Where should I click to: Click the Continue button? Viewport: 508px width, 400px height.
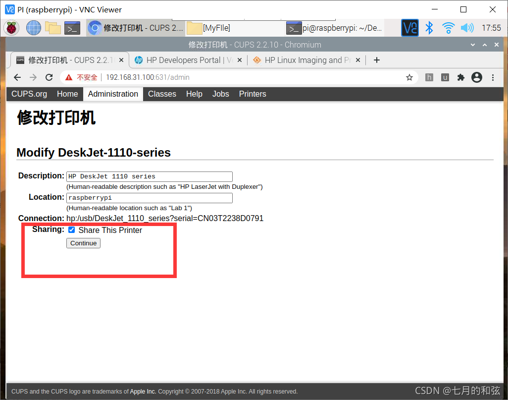coord(83,243)
